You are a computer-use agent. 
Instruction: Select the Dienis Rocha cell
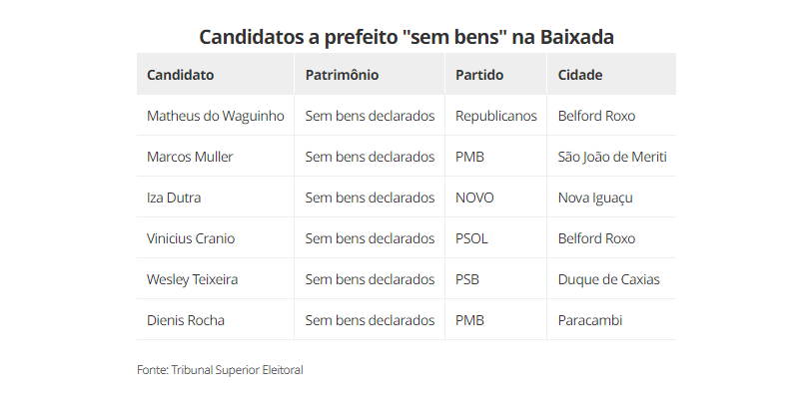pos(186,320)
